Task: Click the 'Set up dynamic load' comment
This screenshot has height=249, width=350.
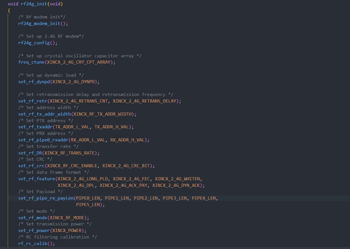Action: (x=51, y=75)
